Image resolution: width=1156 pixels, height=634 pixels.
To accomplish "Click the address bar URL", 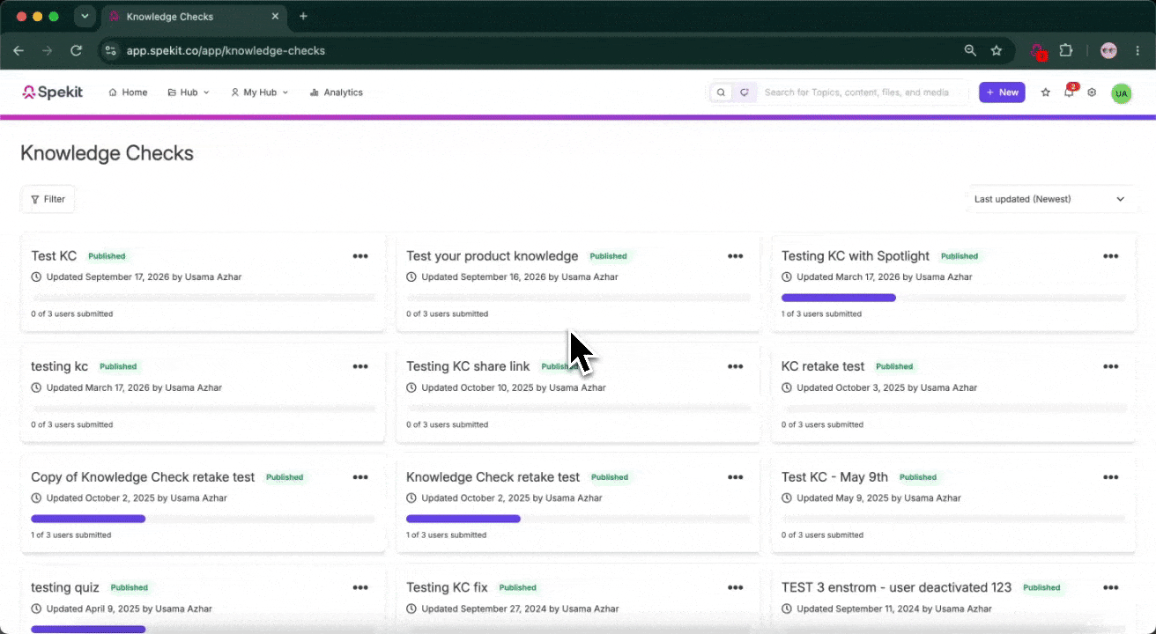I will 226,51.
